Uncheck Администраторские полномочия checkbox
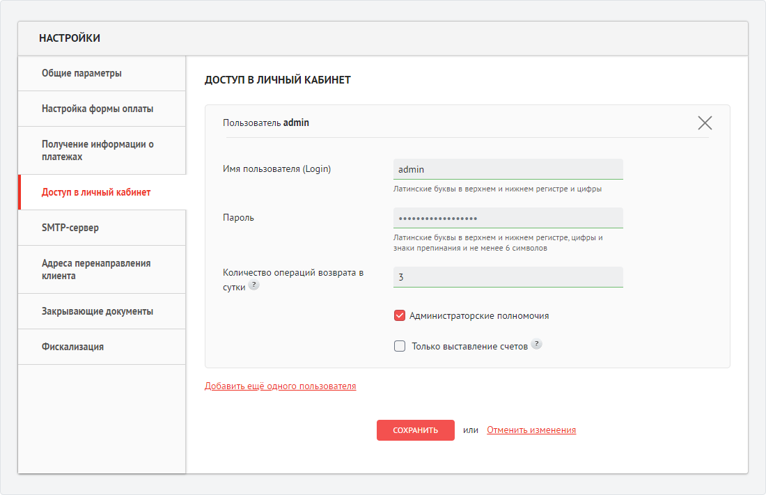This screenshot has height=495, width=766. click(x=400, y=315)
